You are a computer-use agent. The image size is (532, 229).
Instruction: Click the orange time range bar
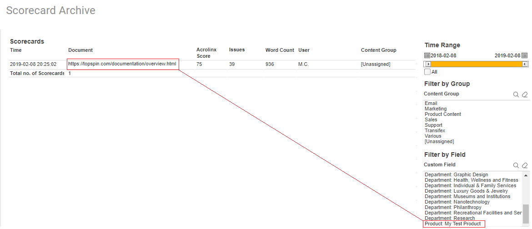point(477,64)
